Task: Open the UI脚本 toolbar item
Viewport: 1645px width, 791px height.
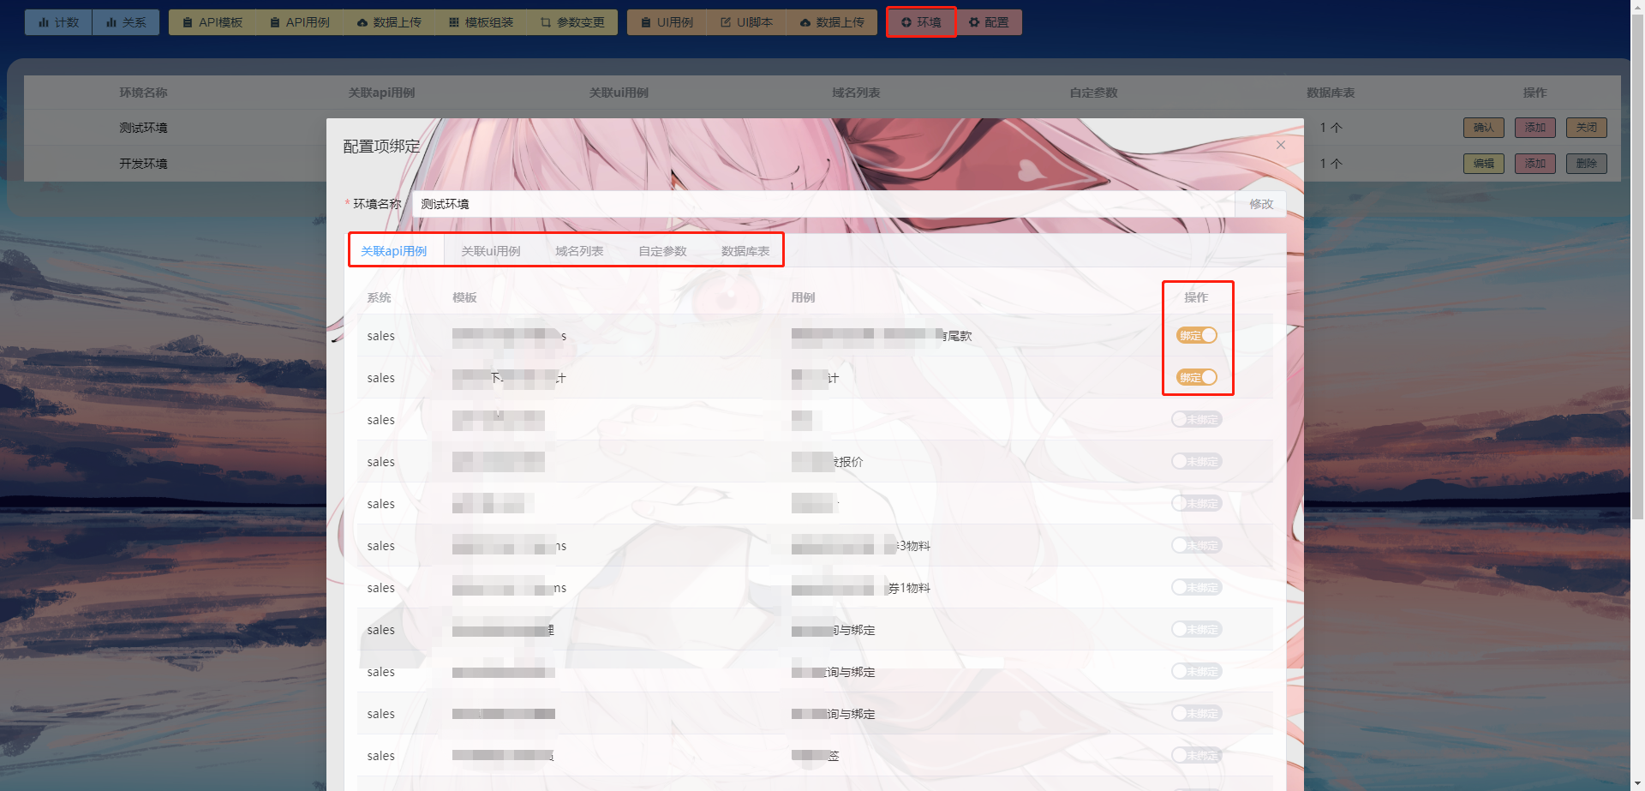Action: click(746, 22)
